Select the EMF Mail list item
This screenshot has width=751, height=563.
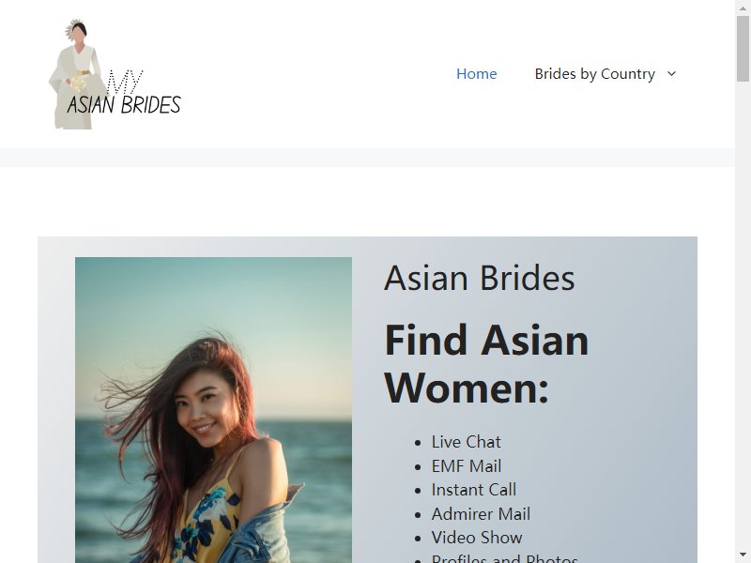pyautogui.click(x=467, y=465)
